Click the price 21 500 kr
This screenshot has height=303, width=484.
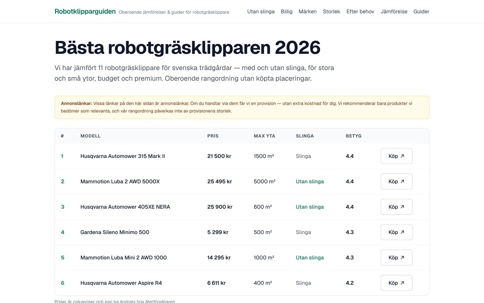(x=219, y=156)
